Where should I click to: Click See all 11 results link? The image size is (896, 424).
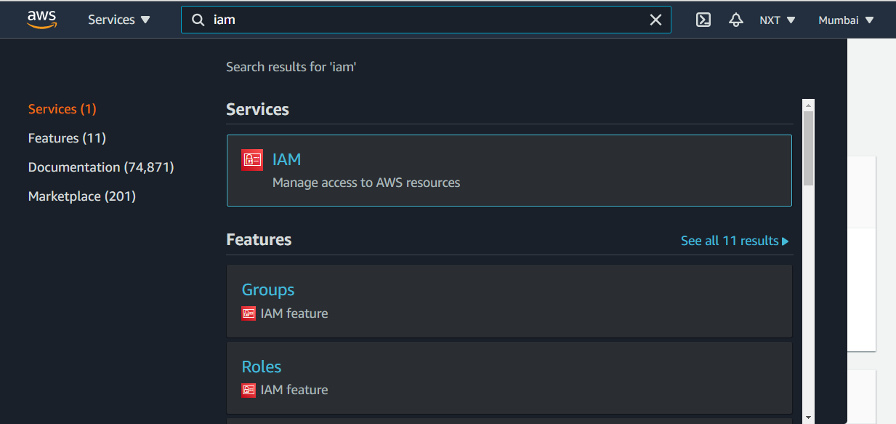[x=734, y=241]
